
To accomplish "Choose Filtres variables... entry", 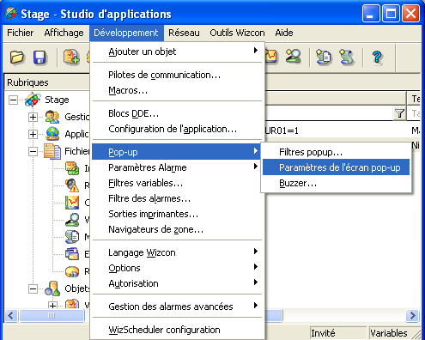I will click(178, 183).
